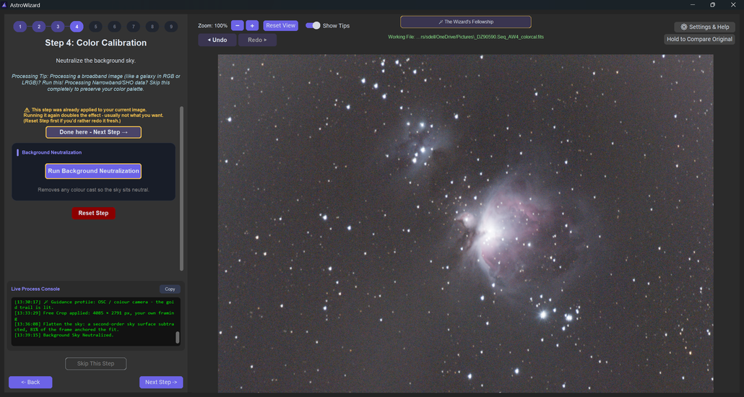Go Back to the previous step
744x397 pixels.
[x=30, y=383]
